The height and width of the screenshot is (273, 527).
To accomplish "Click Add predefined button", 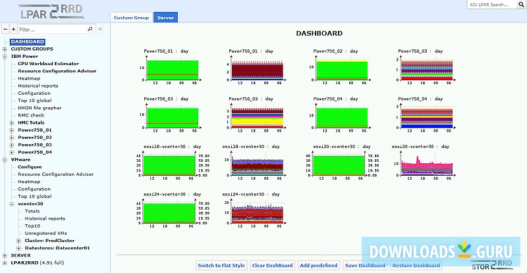I will pyautogui.click(x=319, y=265).
